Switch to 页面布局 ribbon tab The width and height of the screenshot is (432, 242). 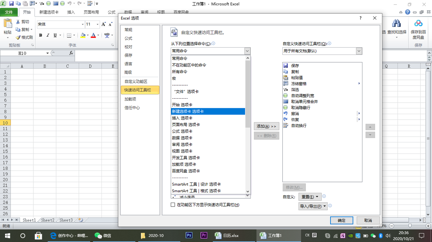(x=91, y=12)
